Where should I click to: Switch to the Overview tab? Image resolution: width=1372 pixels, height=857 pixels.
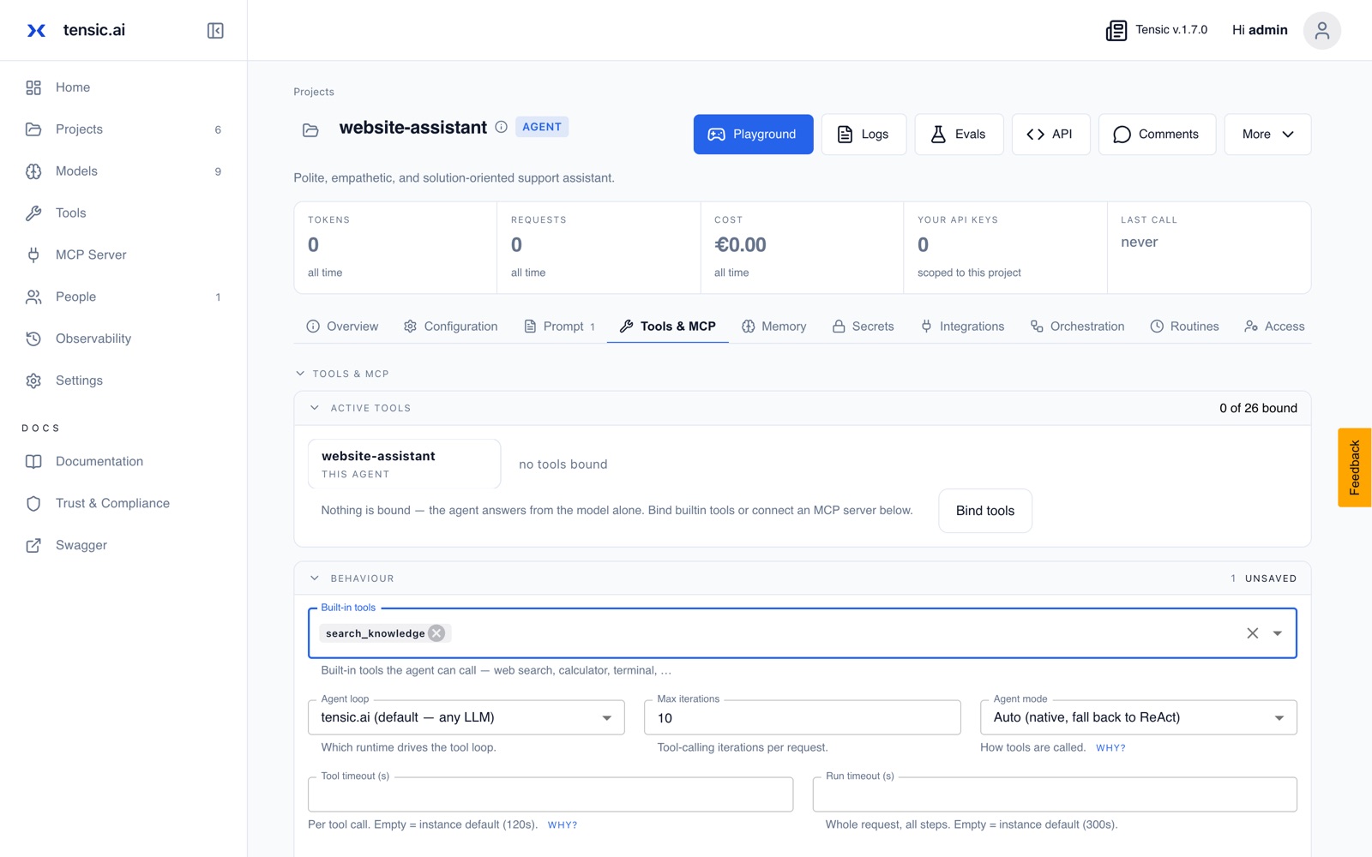(342, 327)
